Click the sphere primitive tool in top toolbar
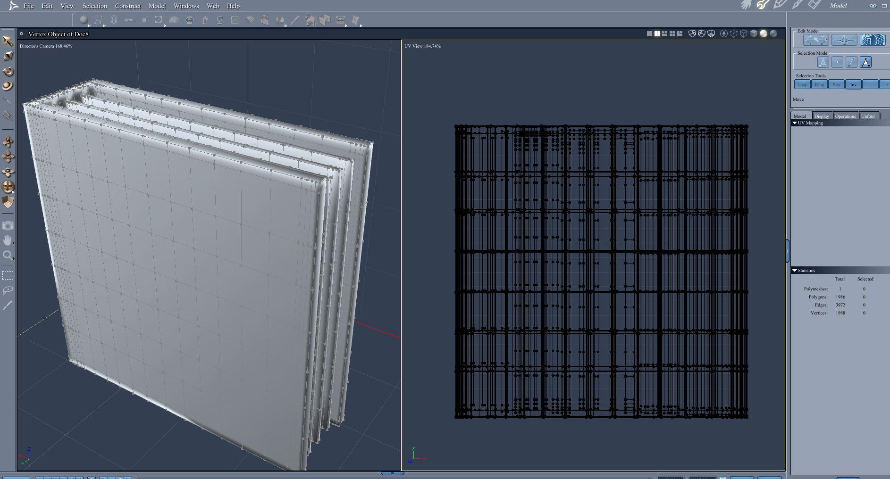890x479 pixels. tap(84, 20)
